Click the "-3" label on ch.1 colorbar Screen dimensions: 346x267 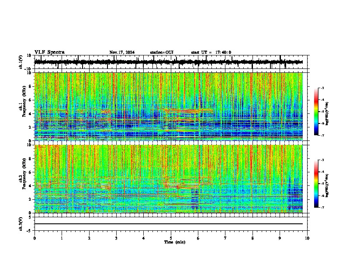(x=322, y=88)
